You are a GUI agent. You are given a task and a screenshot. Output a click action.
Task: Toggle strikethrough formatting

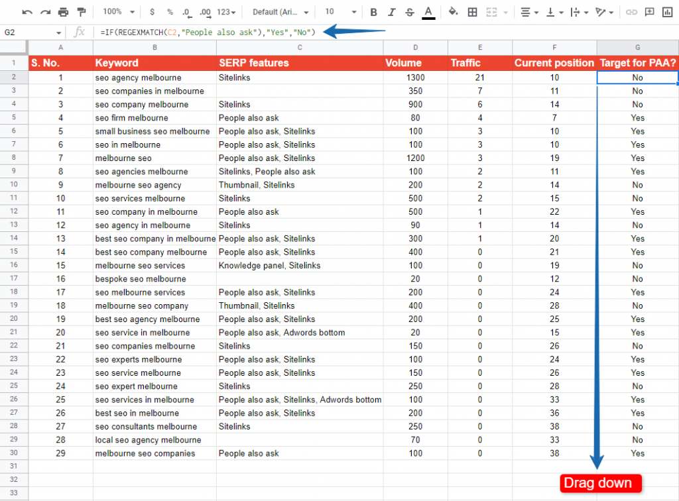point(410,12)
